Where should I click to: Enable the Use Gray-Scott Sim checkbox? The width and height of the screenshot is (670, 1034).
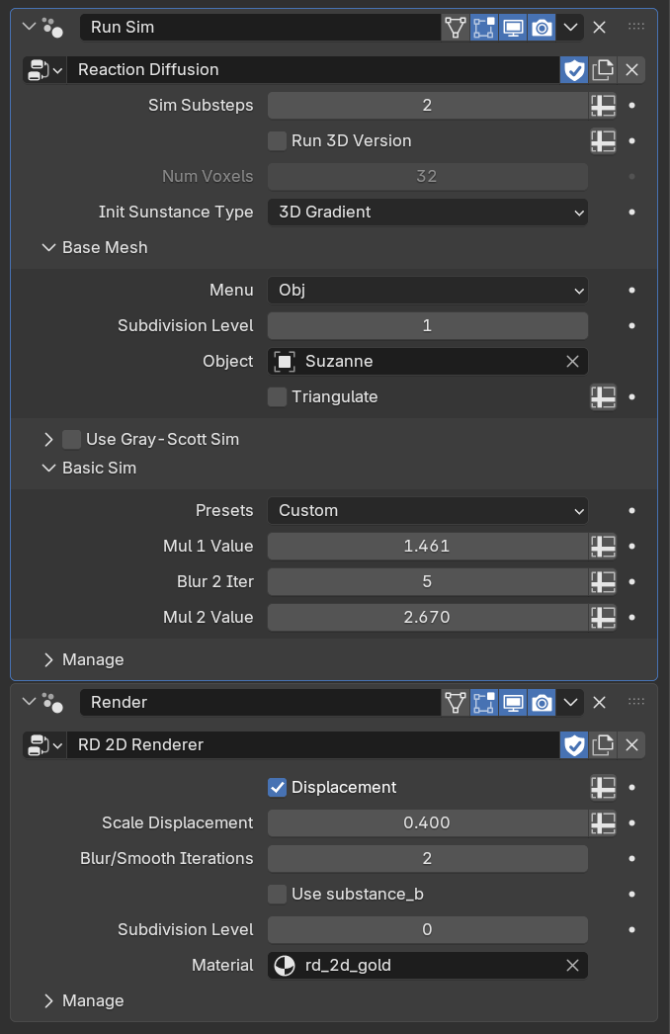click(71, 439)
